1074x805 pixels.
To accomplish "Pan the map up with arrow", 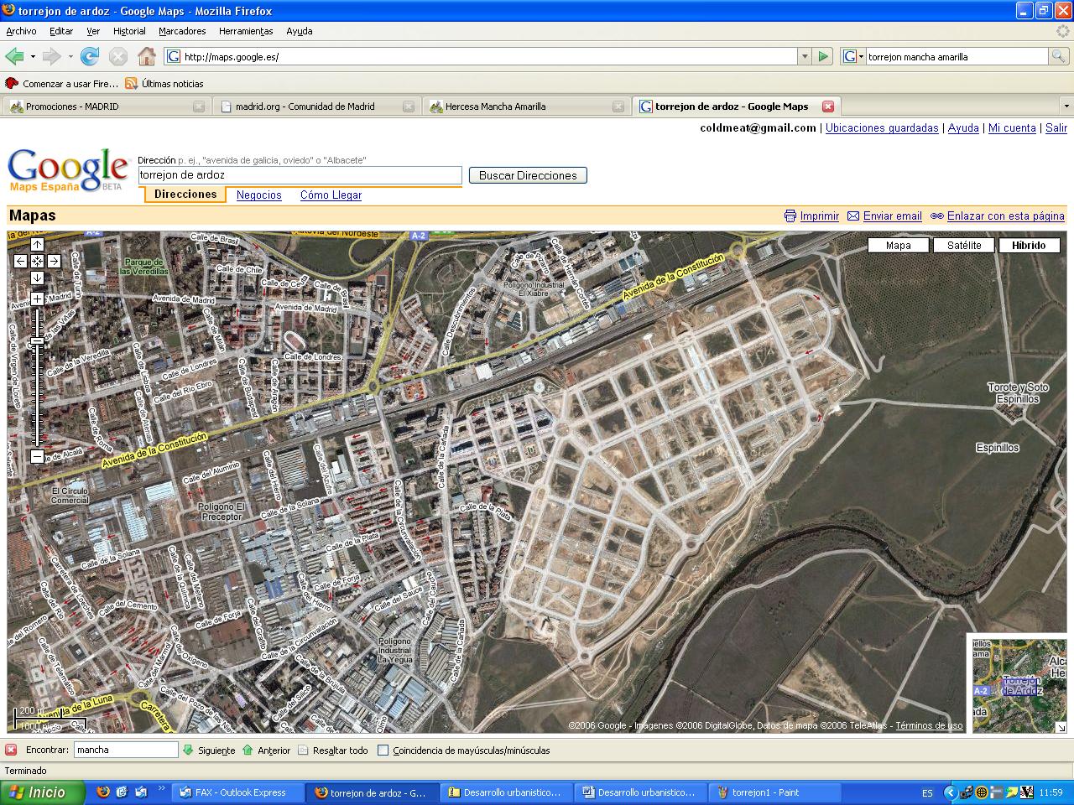I will coord(37,244).
